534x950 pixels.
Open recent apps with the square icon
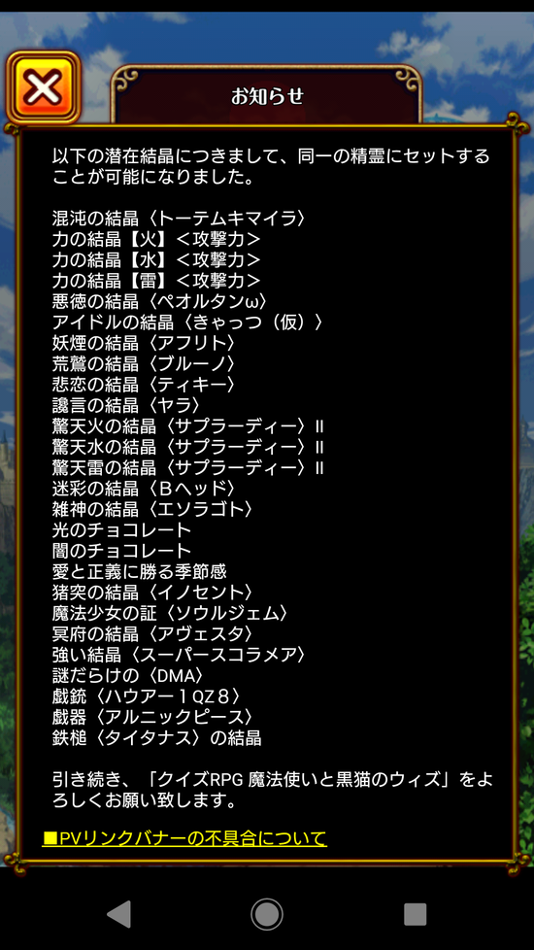tap(416, 914)
